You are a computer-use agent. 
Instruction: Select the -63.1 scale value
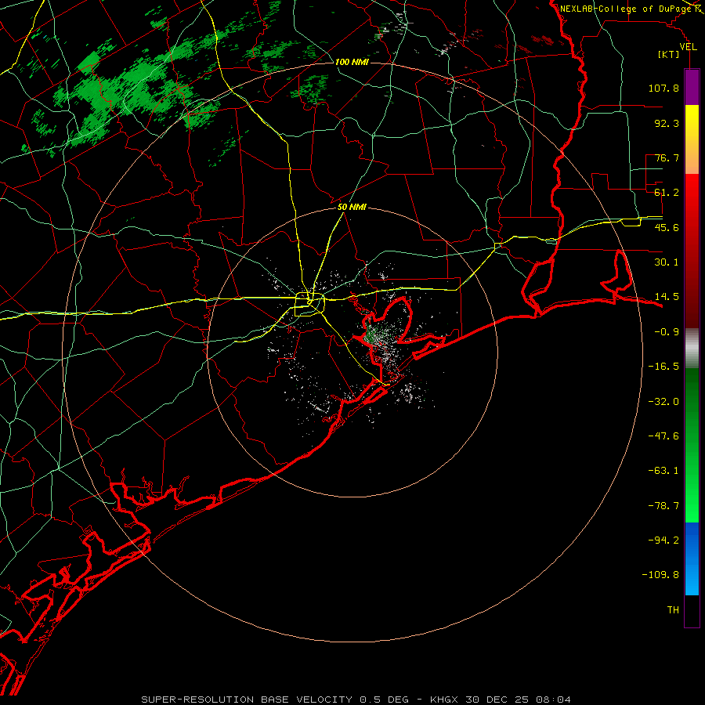[x=663, y=471]
